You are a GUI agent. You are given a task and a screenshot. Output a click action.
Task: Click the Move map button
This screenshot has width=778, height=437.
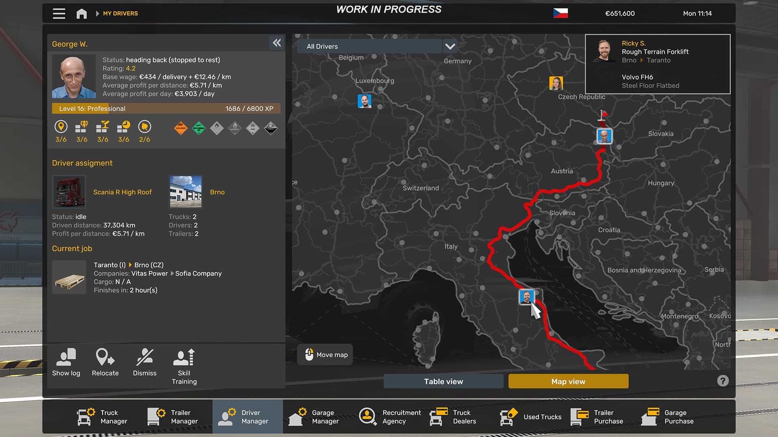point(325,355)
